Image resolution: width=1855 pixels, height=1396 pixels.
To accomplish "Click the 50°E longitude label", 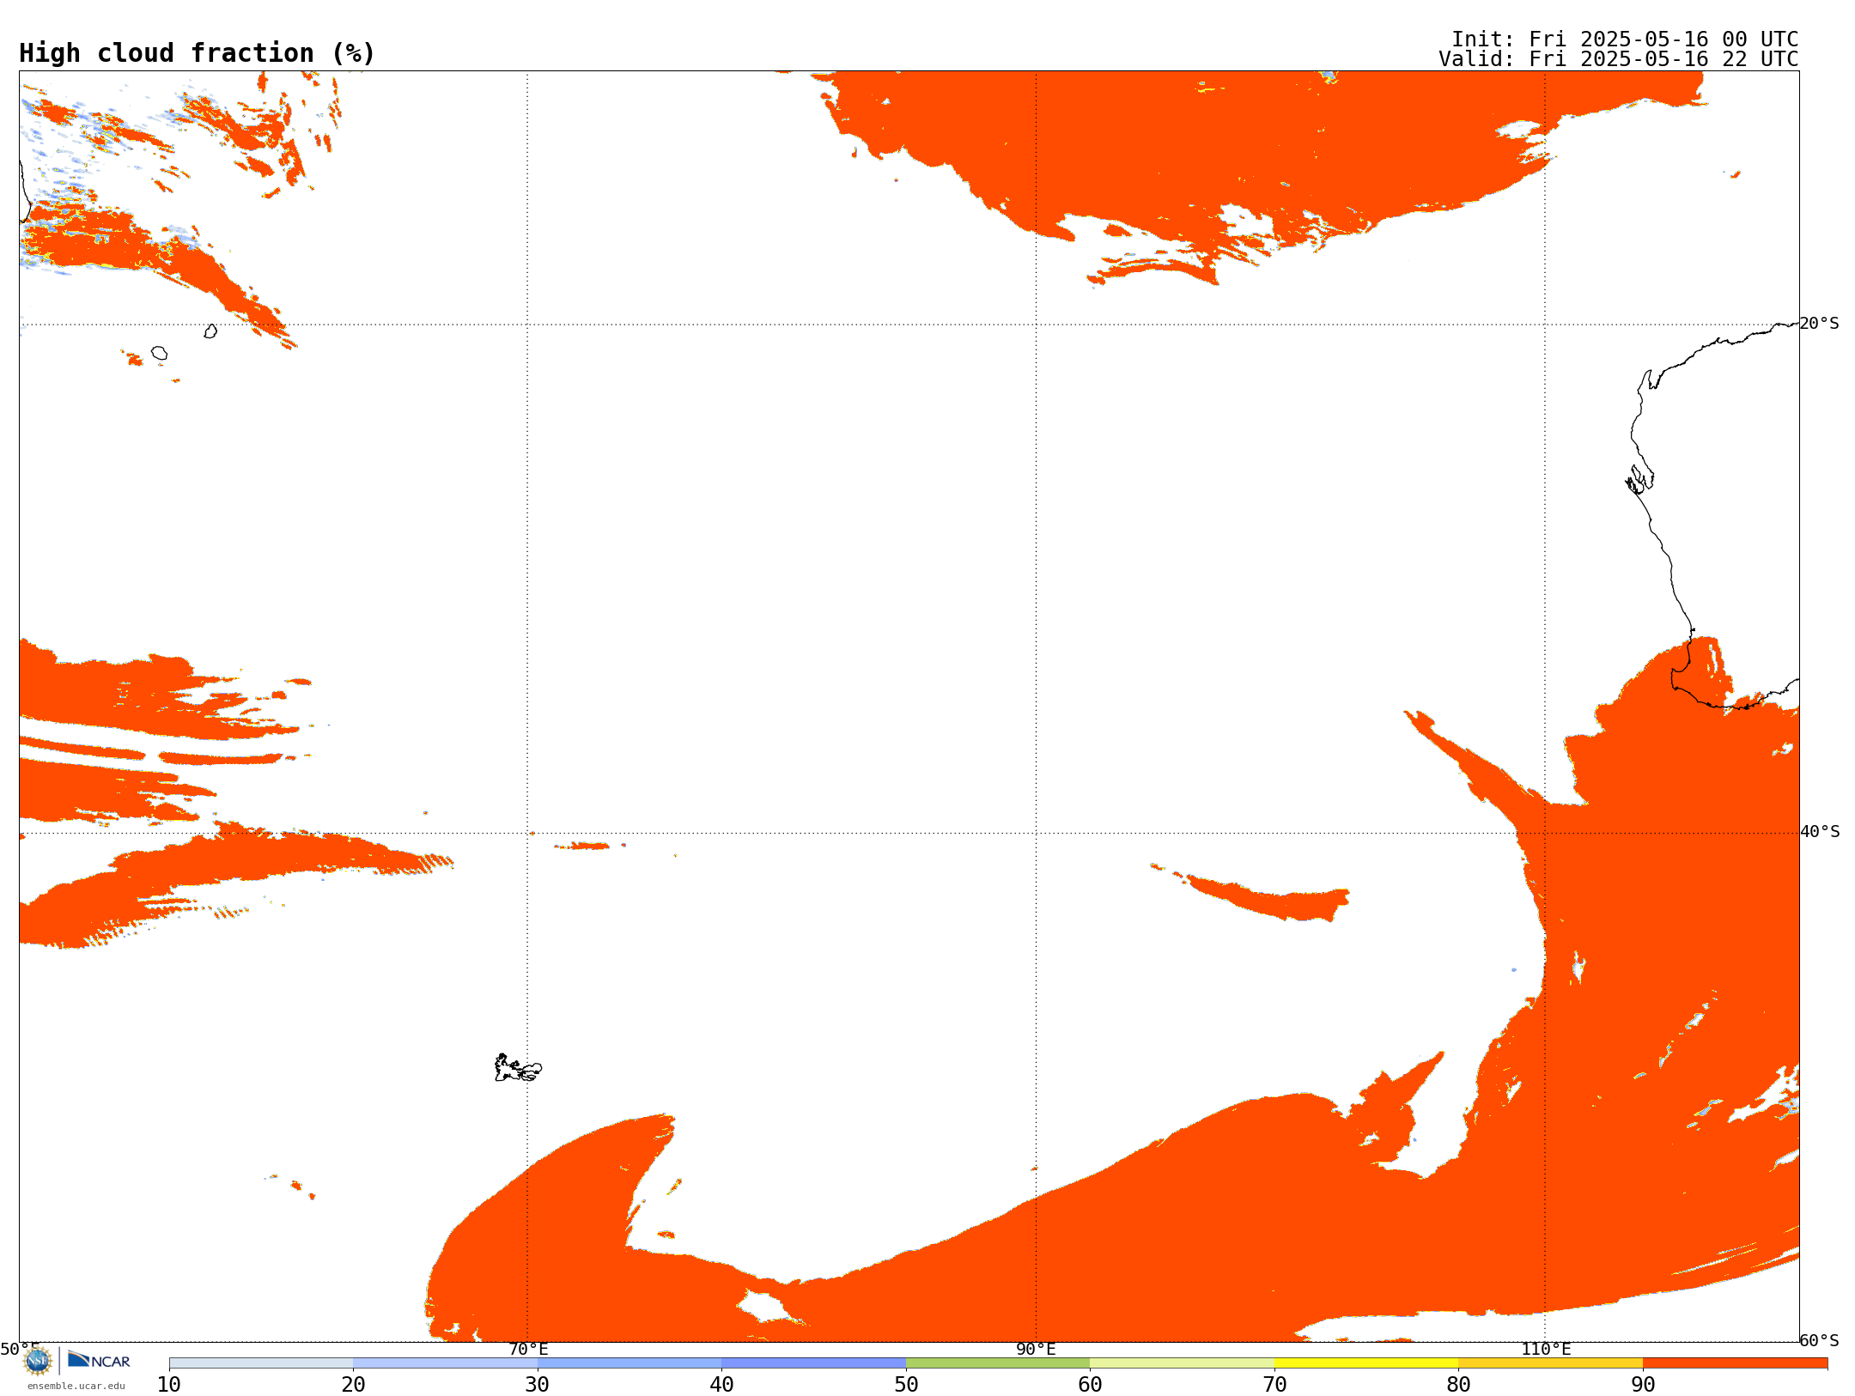I will coord(20,1349).
